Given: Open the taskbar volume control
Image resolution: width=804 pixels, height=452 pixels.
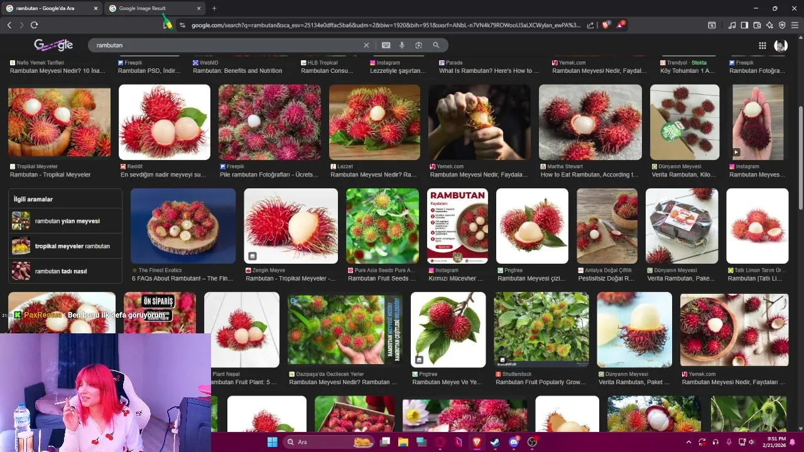Looking at the screenshot, I should pyautogui.click(x=751, y=442).
